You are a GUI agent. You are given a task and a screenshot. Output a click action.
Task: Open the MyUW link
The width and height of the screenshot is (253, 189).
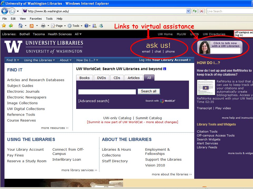[x=181, y=34]
